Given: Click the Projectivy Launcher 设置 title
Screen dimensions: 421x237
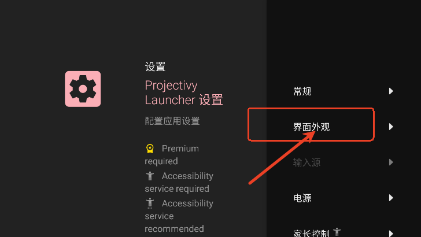Looking at the screenshot, I should [x=184, y=92].
